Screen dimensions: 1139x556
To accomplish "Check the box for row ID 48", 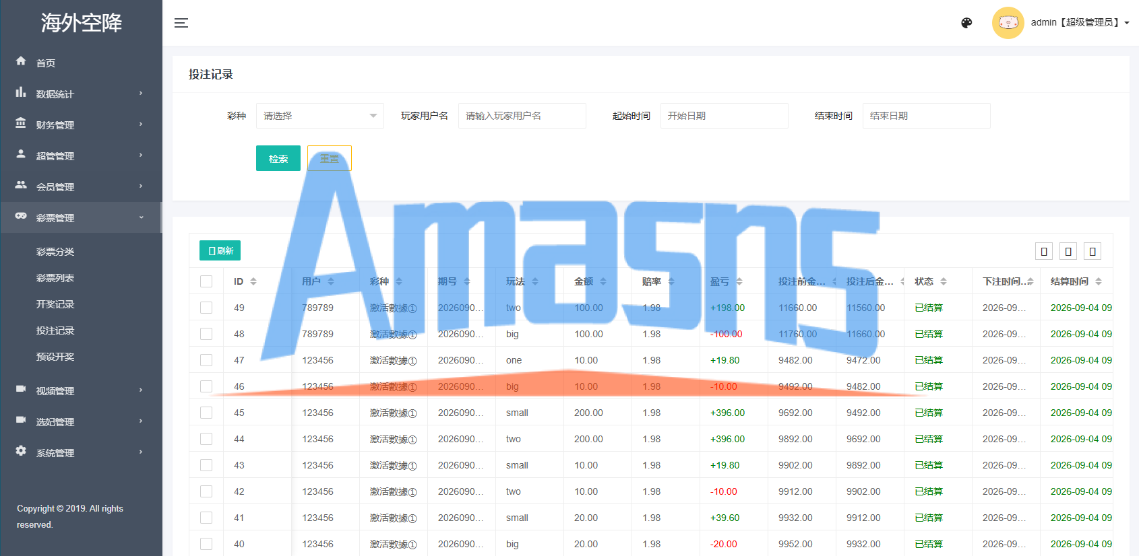I will [206, 334].
